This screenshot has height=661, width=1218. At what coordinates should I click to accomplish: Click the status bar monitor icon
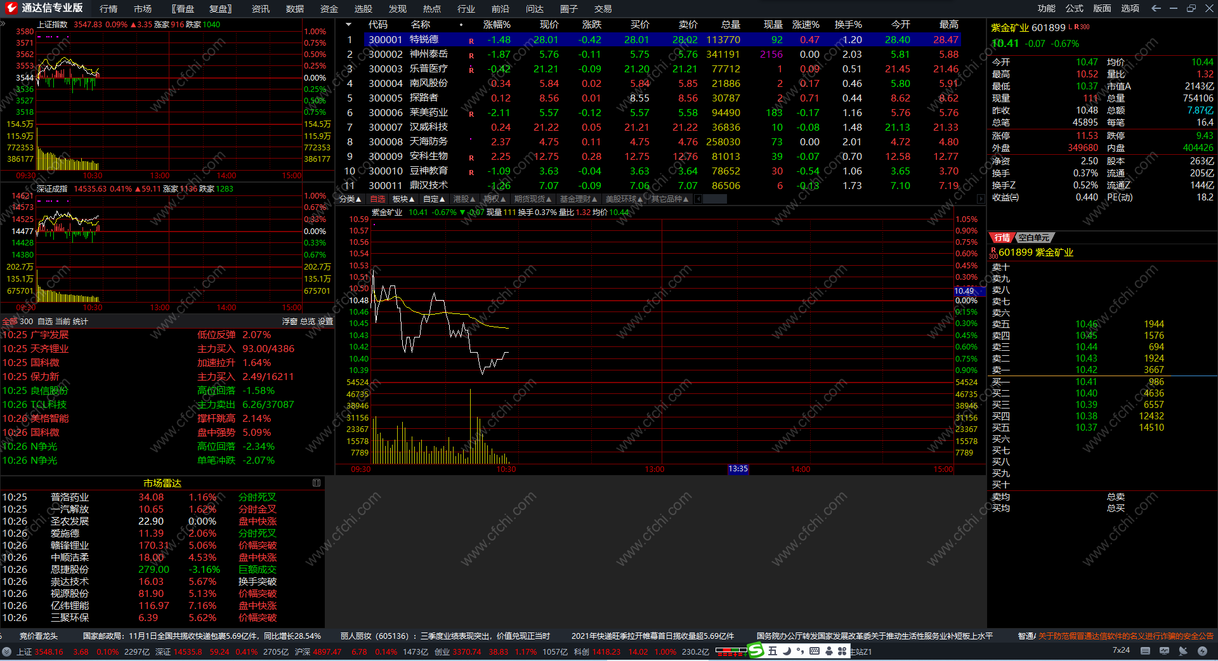[x=1164, y=651]
